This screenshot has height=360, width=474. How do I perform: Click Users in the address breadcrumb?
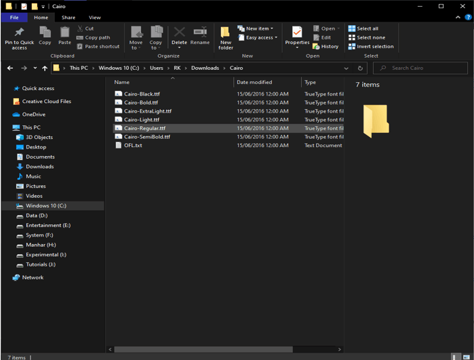(156, 68)
